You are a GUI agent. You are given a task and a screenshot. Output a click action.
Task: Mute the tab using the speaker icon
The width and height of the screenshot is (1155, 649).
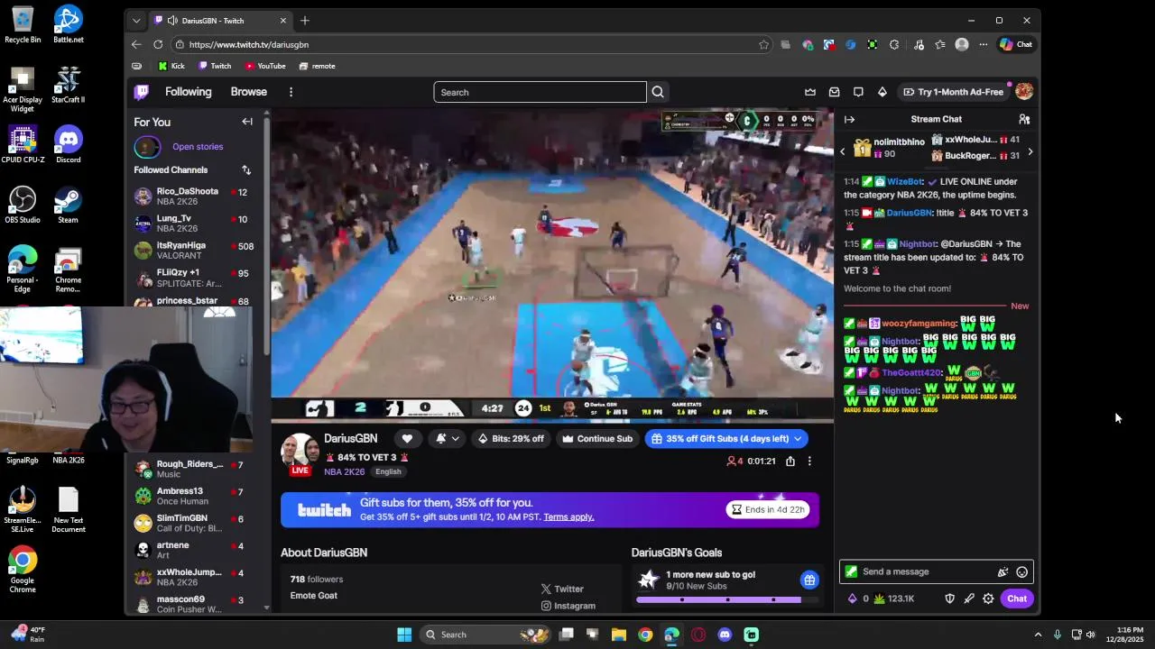(x=172, y=21)
